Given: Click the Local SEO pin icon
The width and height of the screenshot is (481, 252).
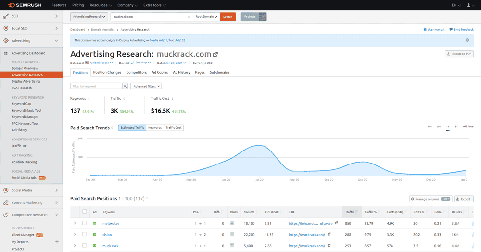Looking at the screenshot, I should (x=6, y=28).
